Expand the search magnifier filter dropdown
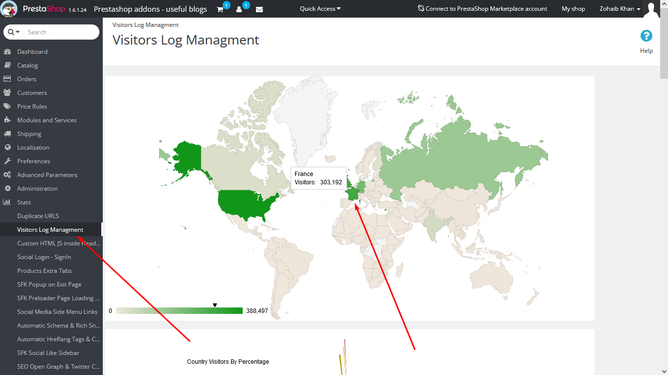 pyautogui.click(x=14, y=32)
